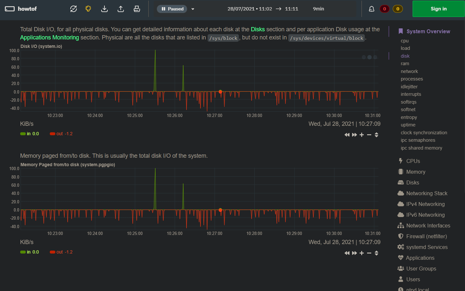This screenshot has width=465, height=291.
Task: Click the update/refresh icon in top bar
Action: (x=74, y=9)
